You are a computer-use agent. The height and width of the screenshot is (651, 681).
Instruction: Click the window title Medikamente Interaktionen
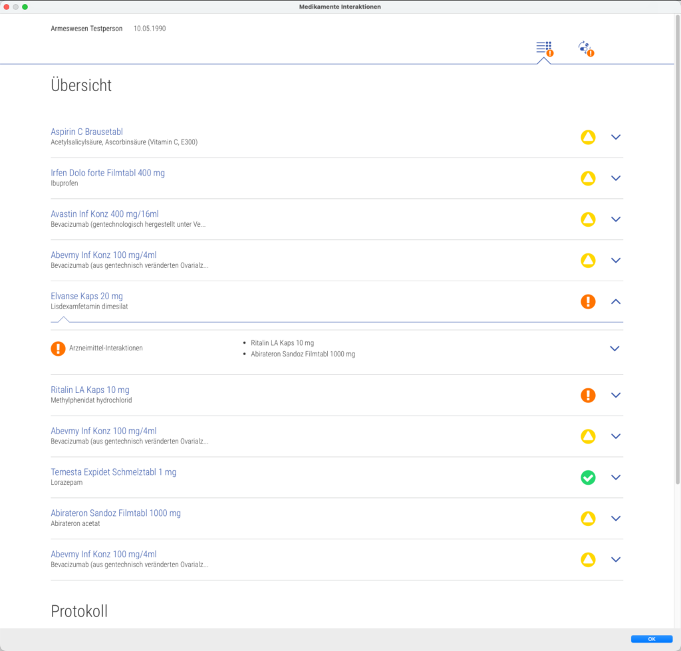[340, 7]
